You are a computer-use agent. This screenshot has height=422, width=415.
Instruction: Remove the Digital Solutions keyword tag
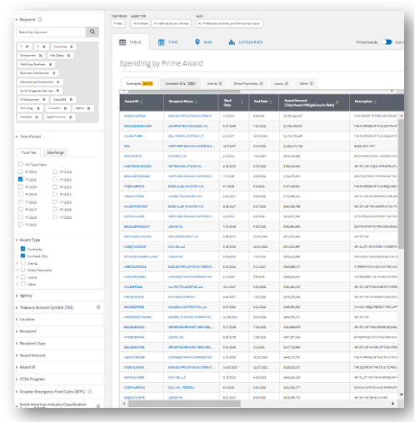(71, 117)
